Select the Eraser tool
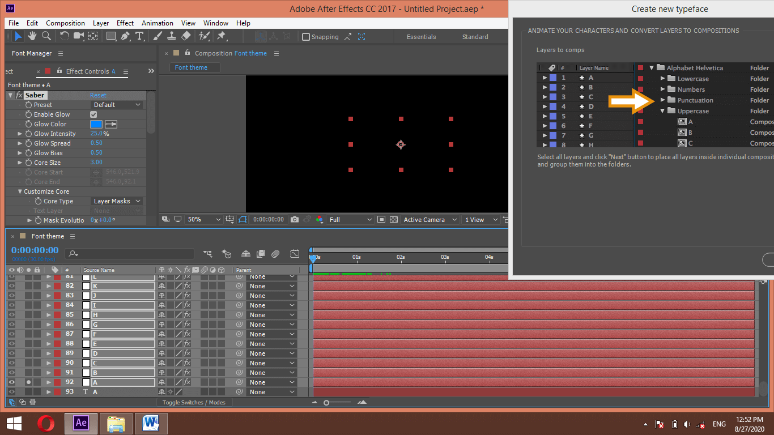This screenshot has height=435, width=774. coord(186,36)
